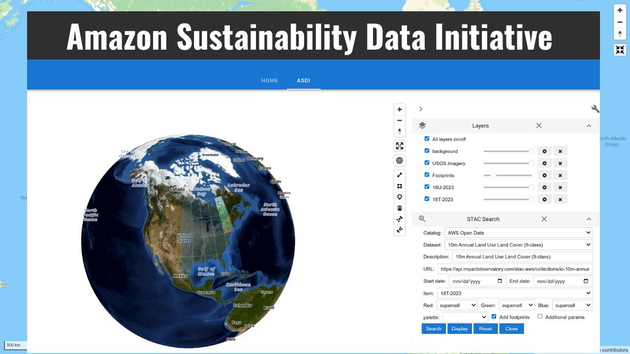Open the Catalog dropdown

pyautogui.click(x=518, y=233)
